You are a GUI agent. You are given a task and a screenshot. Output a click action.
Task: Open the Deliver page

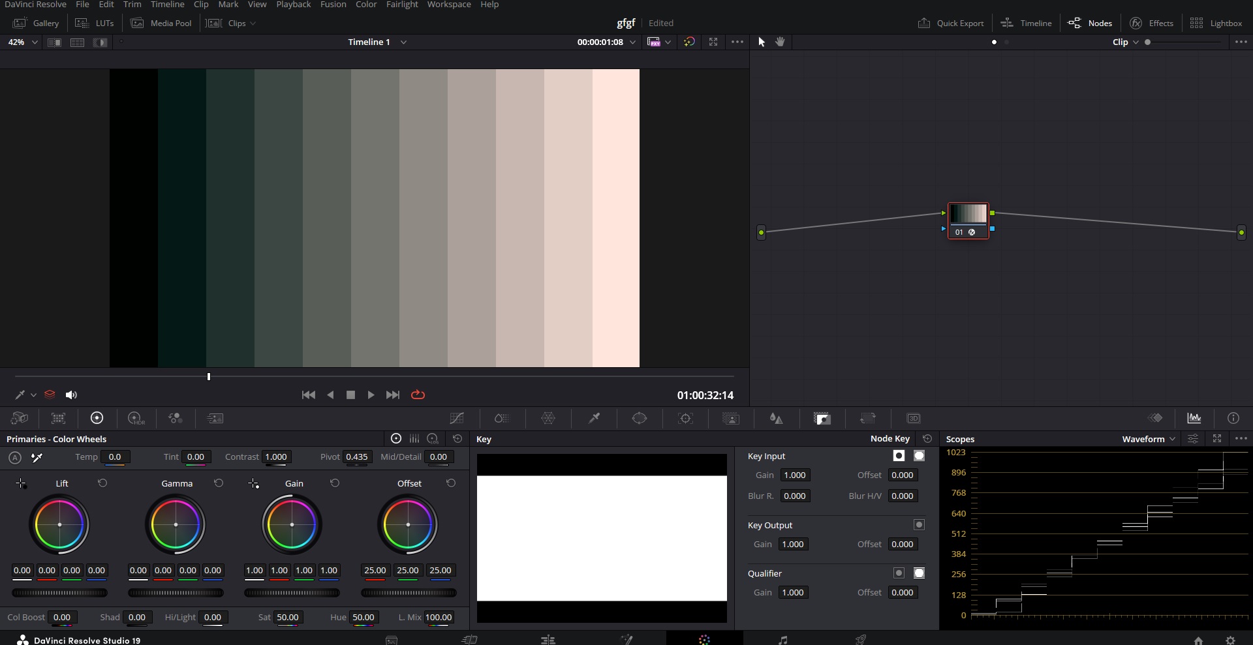(860, 639)
